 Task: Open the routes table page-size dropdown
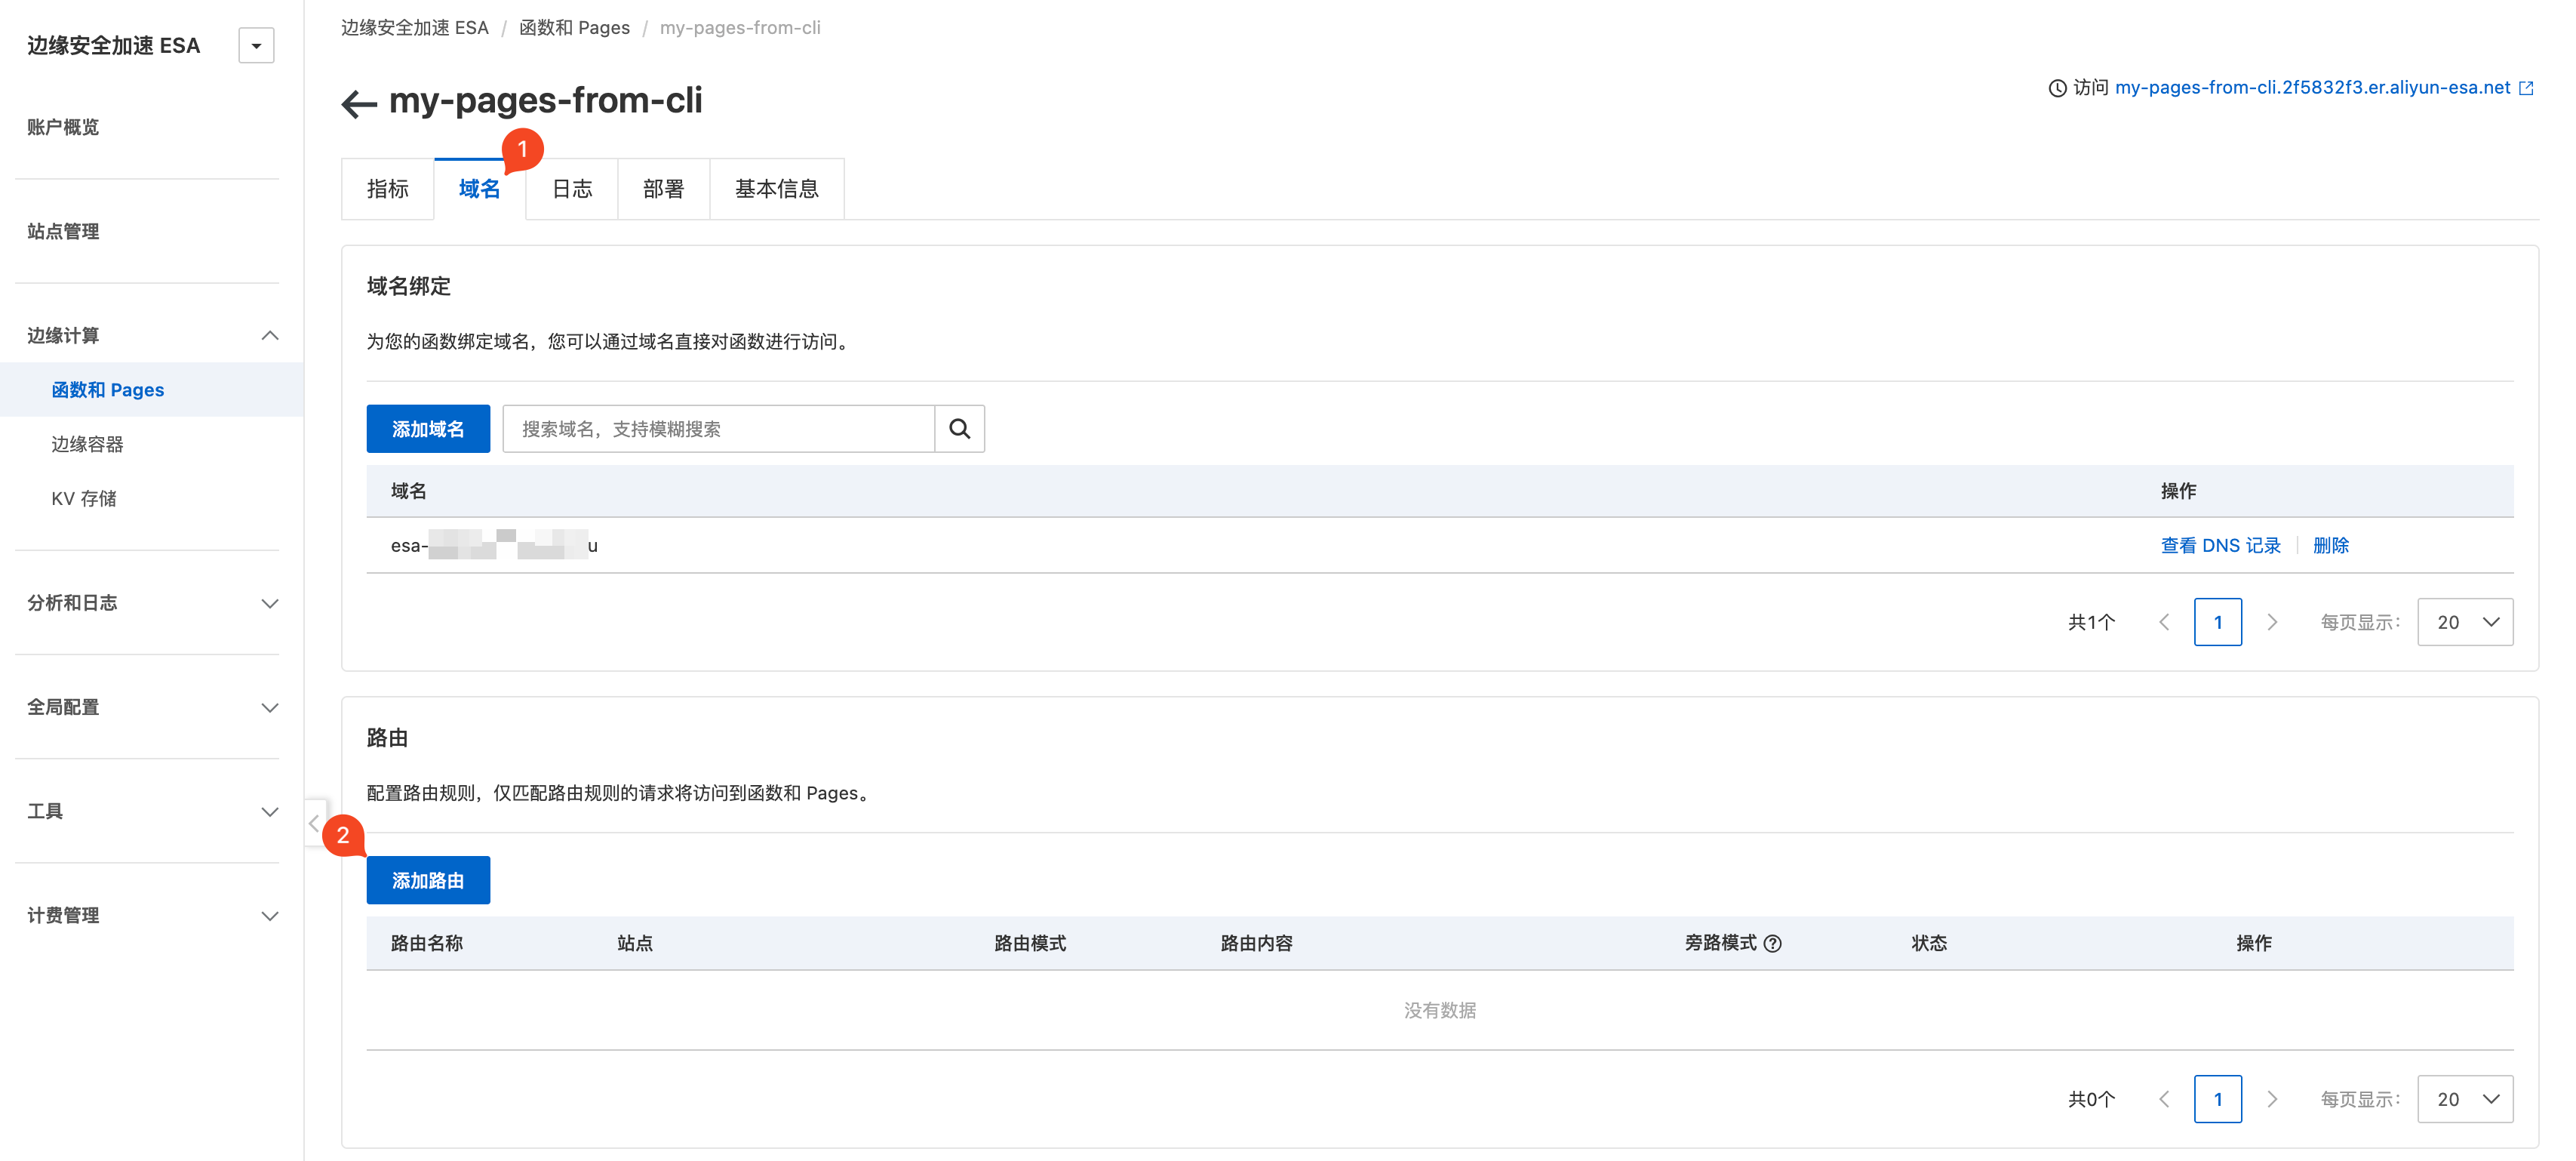[2464, 1099]
